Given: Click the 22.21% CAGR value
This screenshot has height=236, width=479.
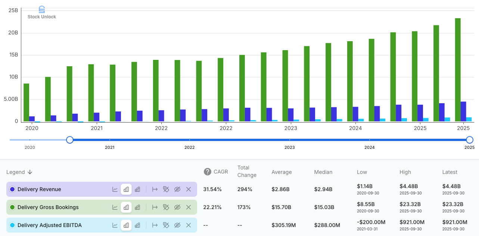Looking at the screenshot, I should coord(212,207).
